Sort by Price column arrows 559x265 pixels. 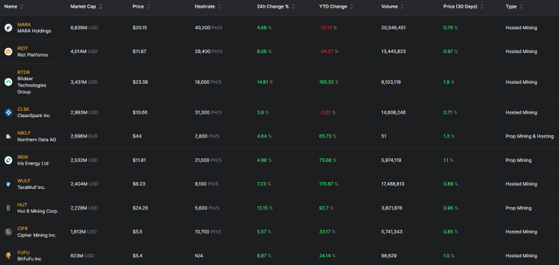[x=148, y=6]
